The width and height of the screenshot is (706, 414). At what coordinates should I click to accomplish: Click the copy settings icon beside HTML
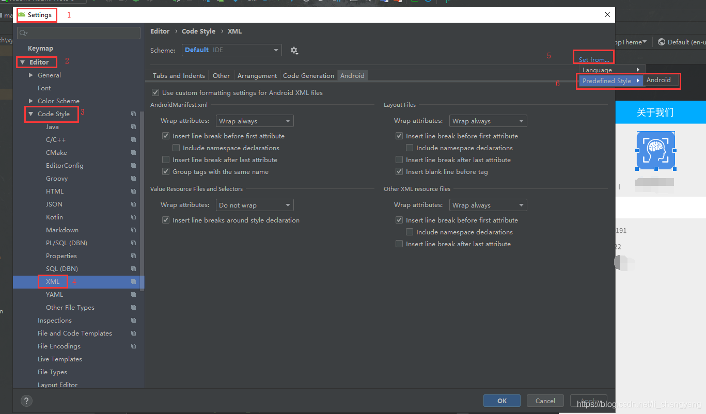(133, 191)
